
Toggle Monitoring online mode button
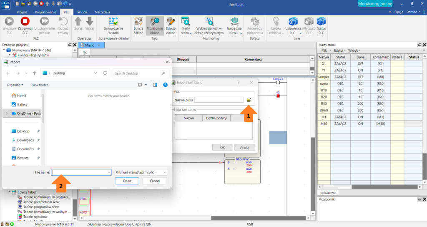pyautogui.click(x=155, y=25)
